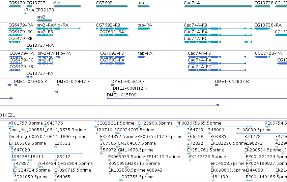The width and height of the screenshot is (287, 182).
Task: Select Dmel_dig_000581_0644_3635.3prime EST
Action: coord(9,133)
